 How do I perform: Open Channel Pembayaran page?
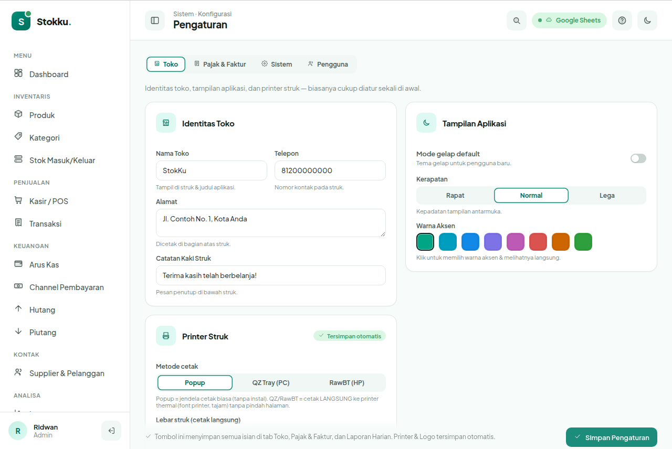[x=65, y=287]
